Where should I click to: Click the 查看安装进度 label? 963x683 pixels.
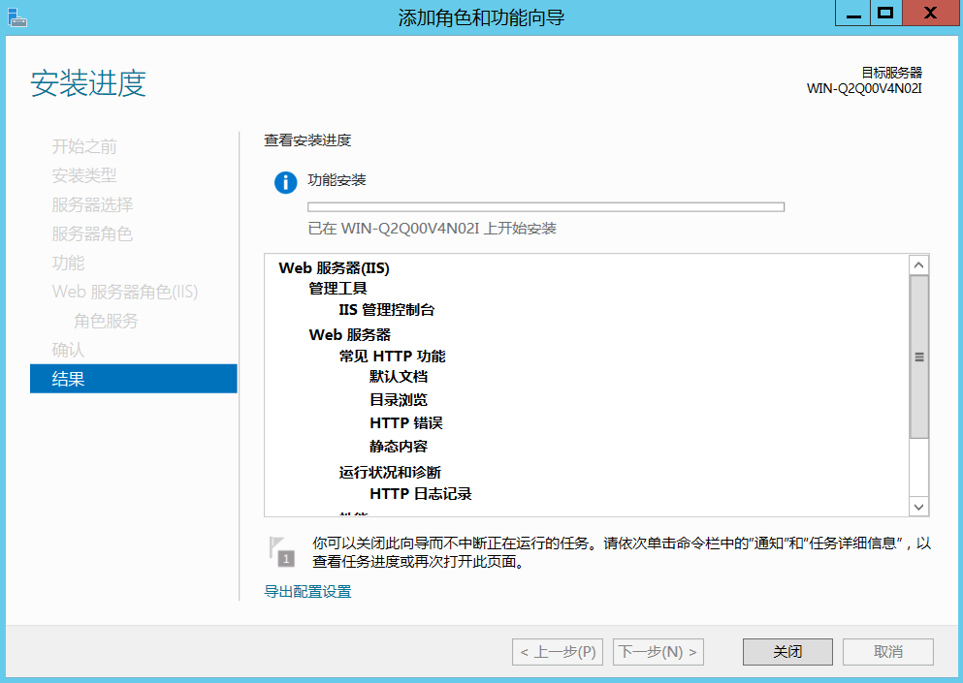307,140
